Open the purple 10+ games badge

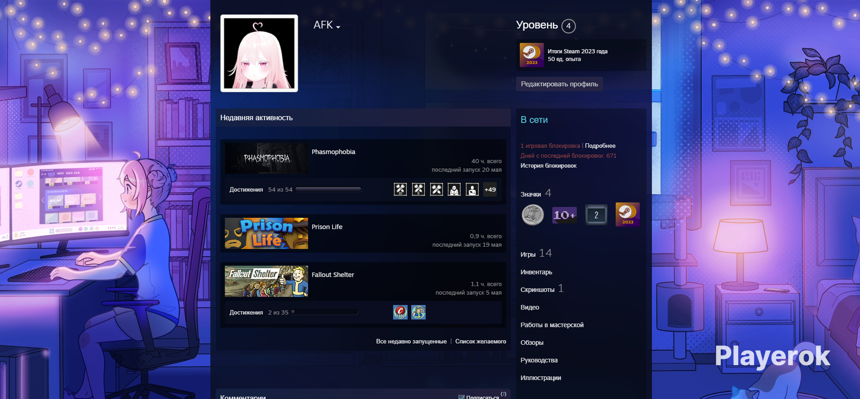point(565,215)
